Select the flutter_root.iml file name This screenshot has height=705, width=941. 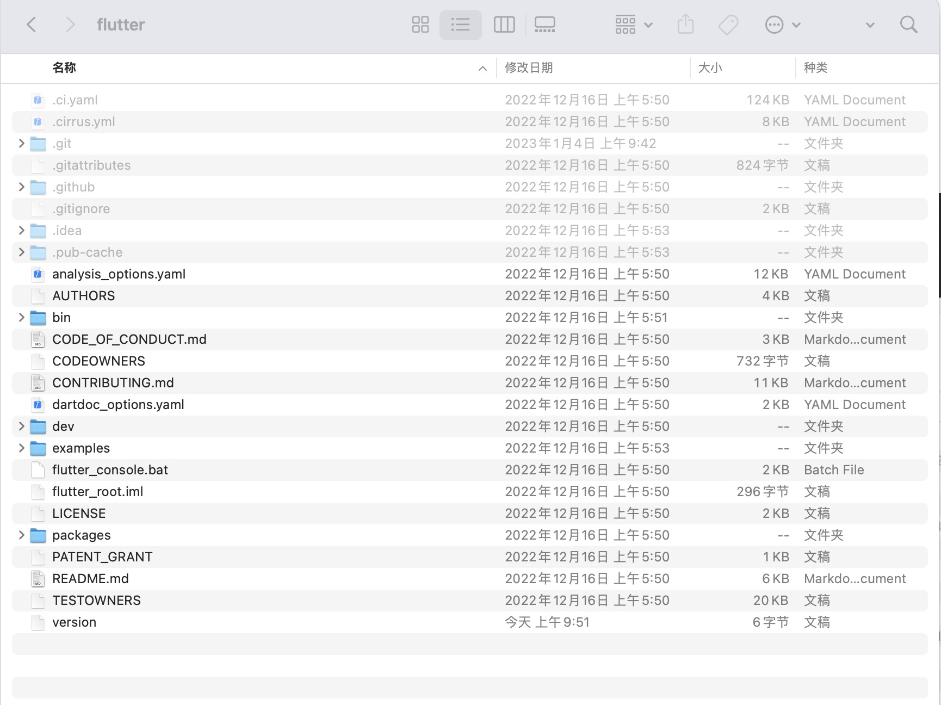point(98,492)
